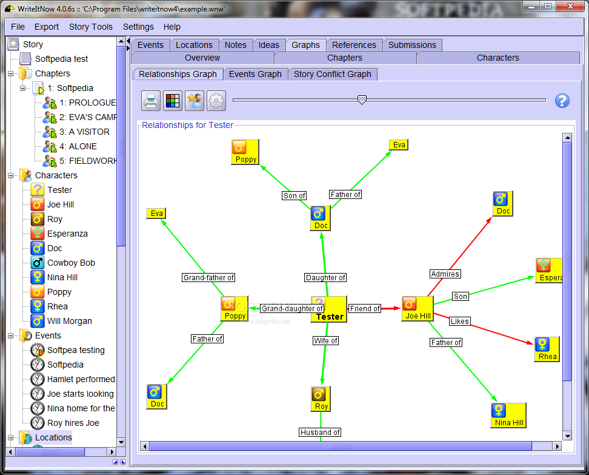
Task: Select the Roy node in graph
Action: click(x=321, y=399)
